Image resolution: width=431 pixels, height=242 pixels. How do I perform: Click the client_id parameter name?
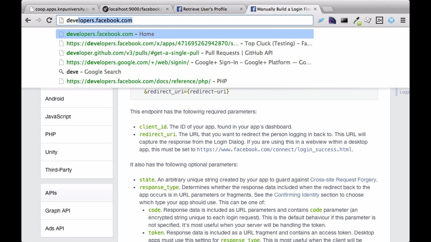153,126
